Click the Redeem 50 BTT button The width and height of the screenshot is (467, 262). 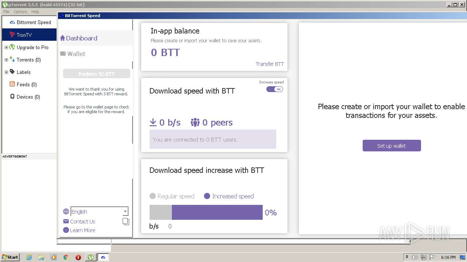coord(97,74)
